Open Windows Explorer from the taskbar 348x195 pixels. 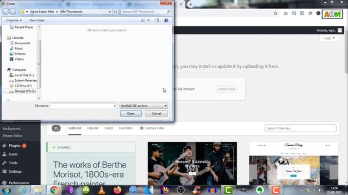click(x=38, y=190)
